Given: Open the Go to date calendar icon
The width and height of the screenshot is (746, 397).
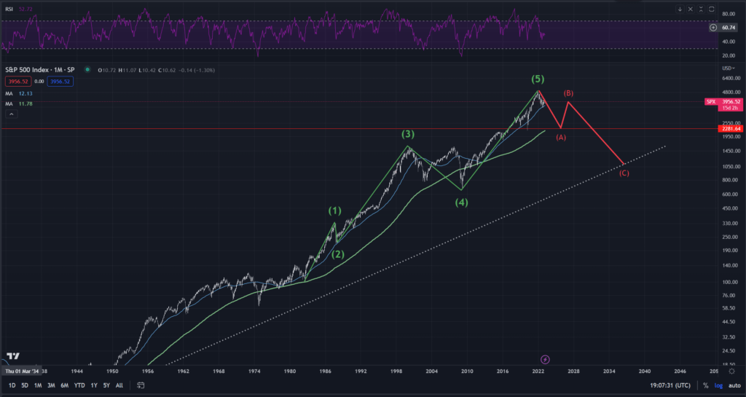Looking at the screenshot, I should click(141, 385).
